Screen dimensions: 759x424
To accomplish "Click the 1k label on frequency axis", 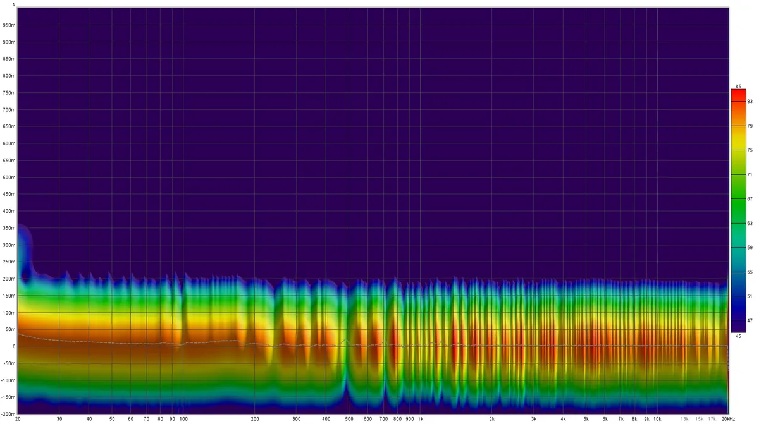I will 420,419.
